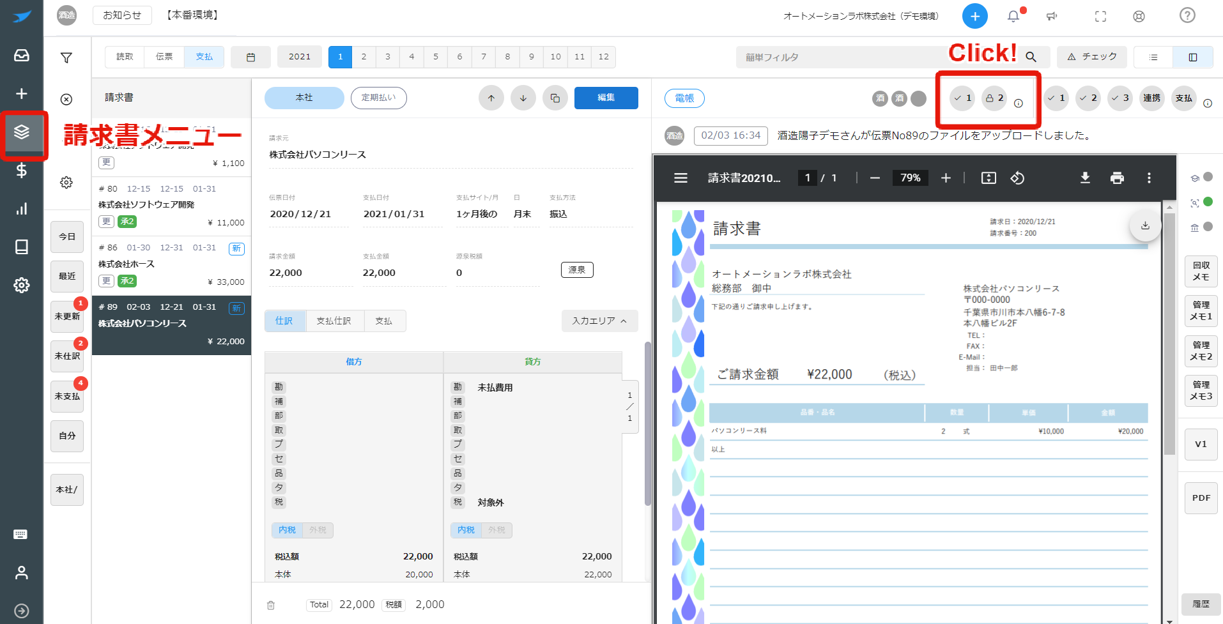Print the PDF using the printer icon
This screenshot has height=624, width=1223.
[x=1117, y=178]
